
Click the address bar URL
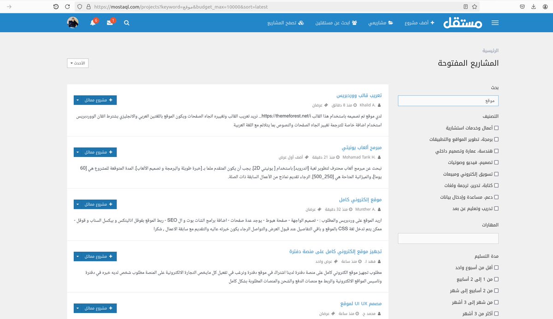tap(181, 7)
